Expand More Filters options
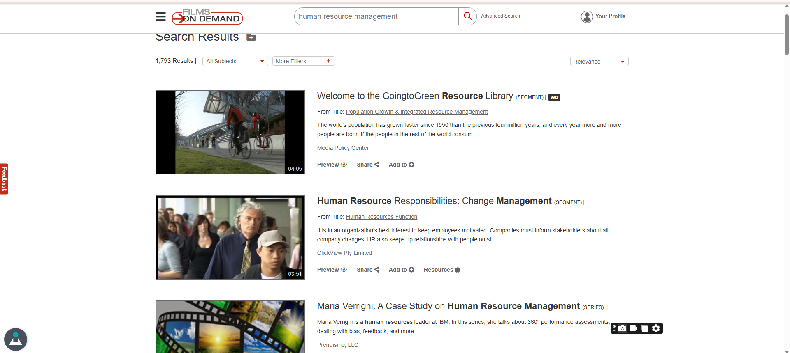 coord(303,61)
